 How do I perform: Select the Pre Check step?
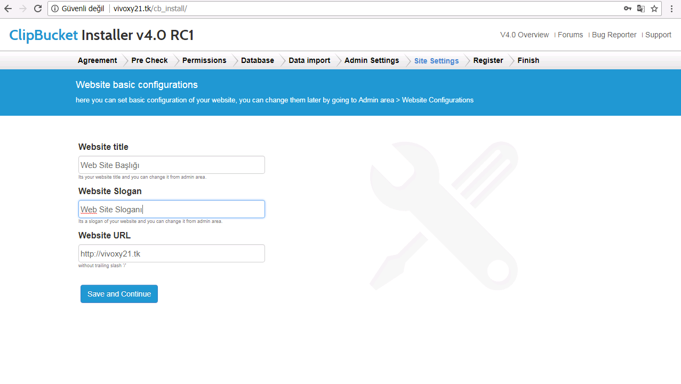pyautogui.click(x=149, y=60)
